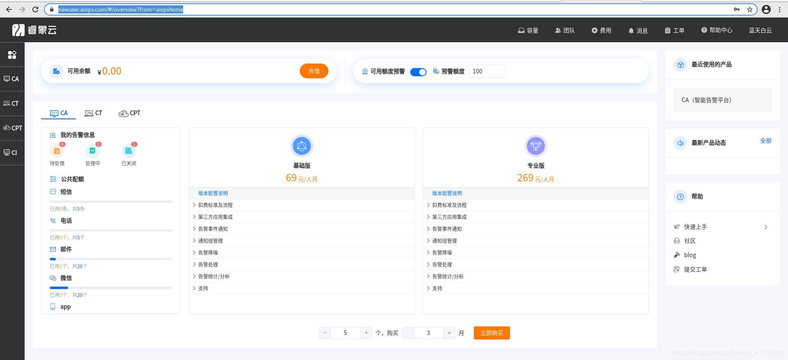This screenshot has height=360, width=788.
Task: Open 提交工单 help link
Action: click(x=690, y=269)
